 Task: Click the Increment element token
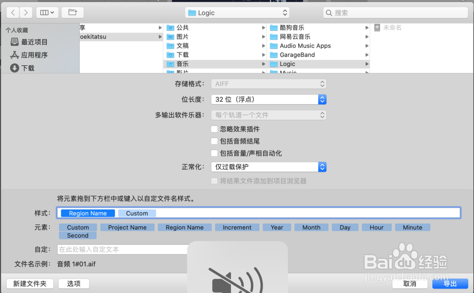tap(237, 228)
